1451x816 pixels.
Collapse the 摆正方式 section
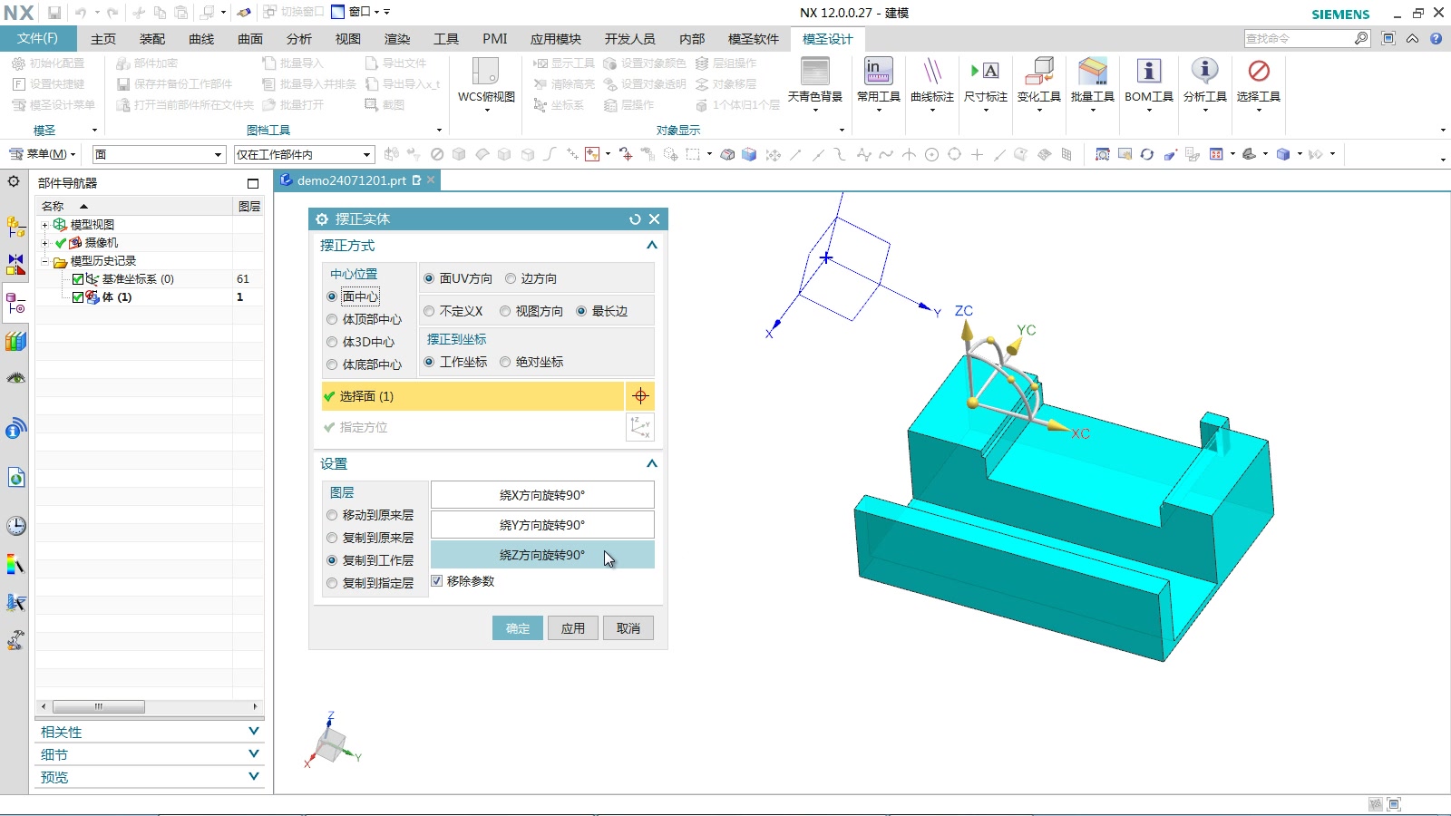point(651,245)
